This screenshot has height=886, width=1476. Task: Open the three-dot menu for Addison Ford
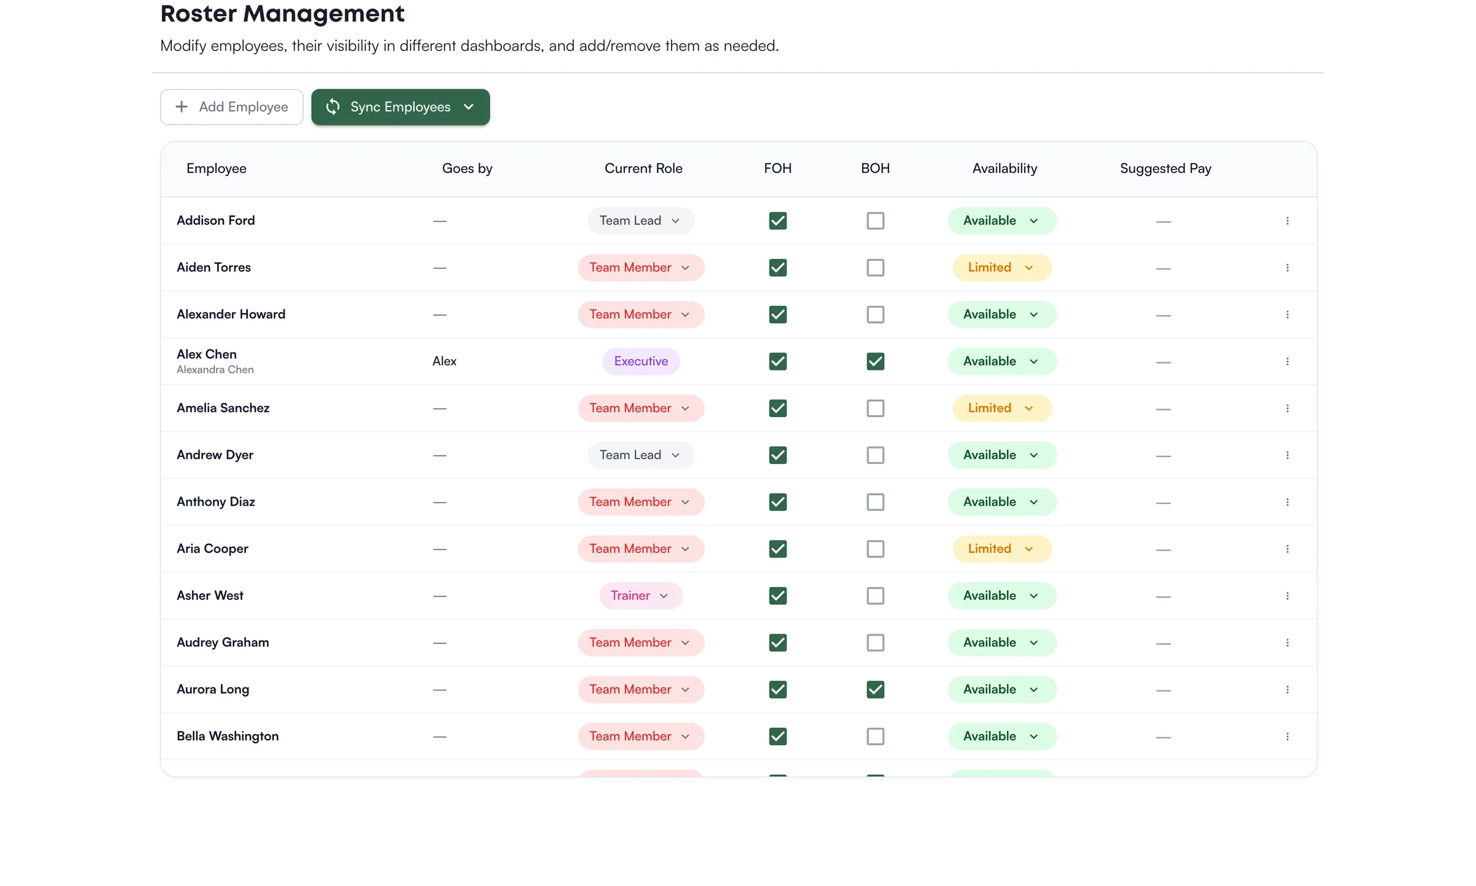tap(1287, 221)
